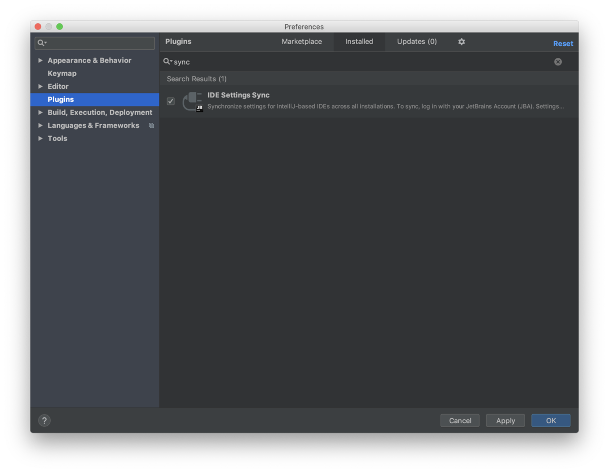This screenshot has width=609, height=473.
Task: Close the Preferences window with red button
Action: [38, 26]
